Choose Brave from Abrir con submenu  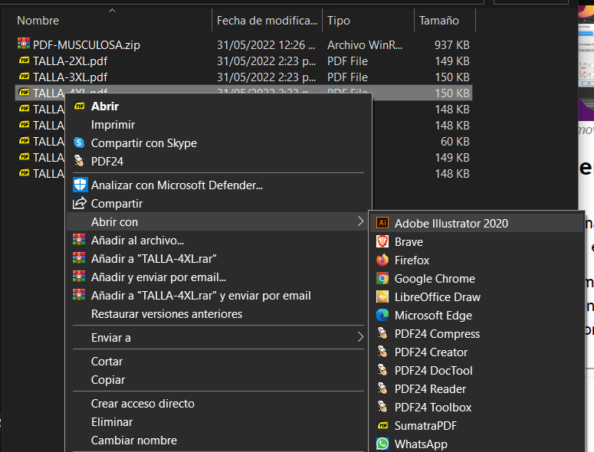pyautogui.click(x=476, y=242)
